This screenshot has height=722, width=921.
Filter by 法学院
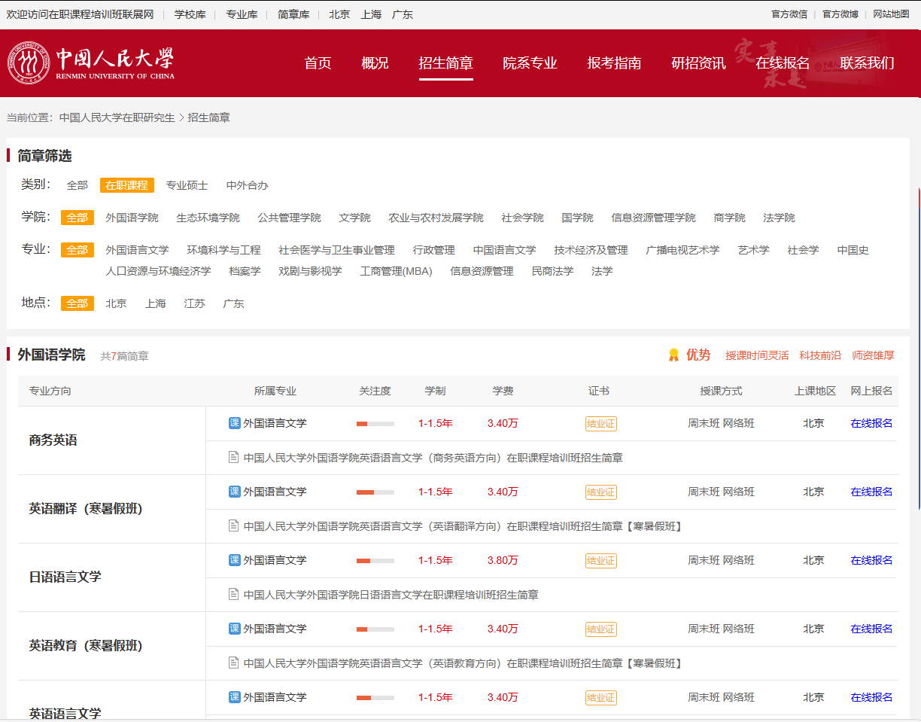click(779, 218)
